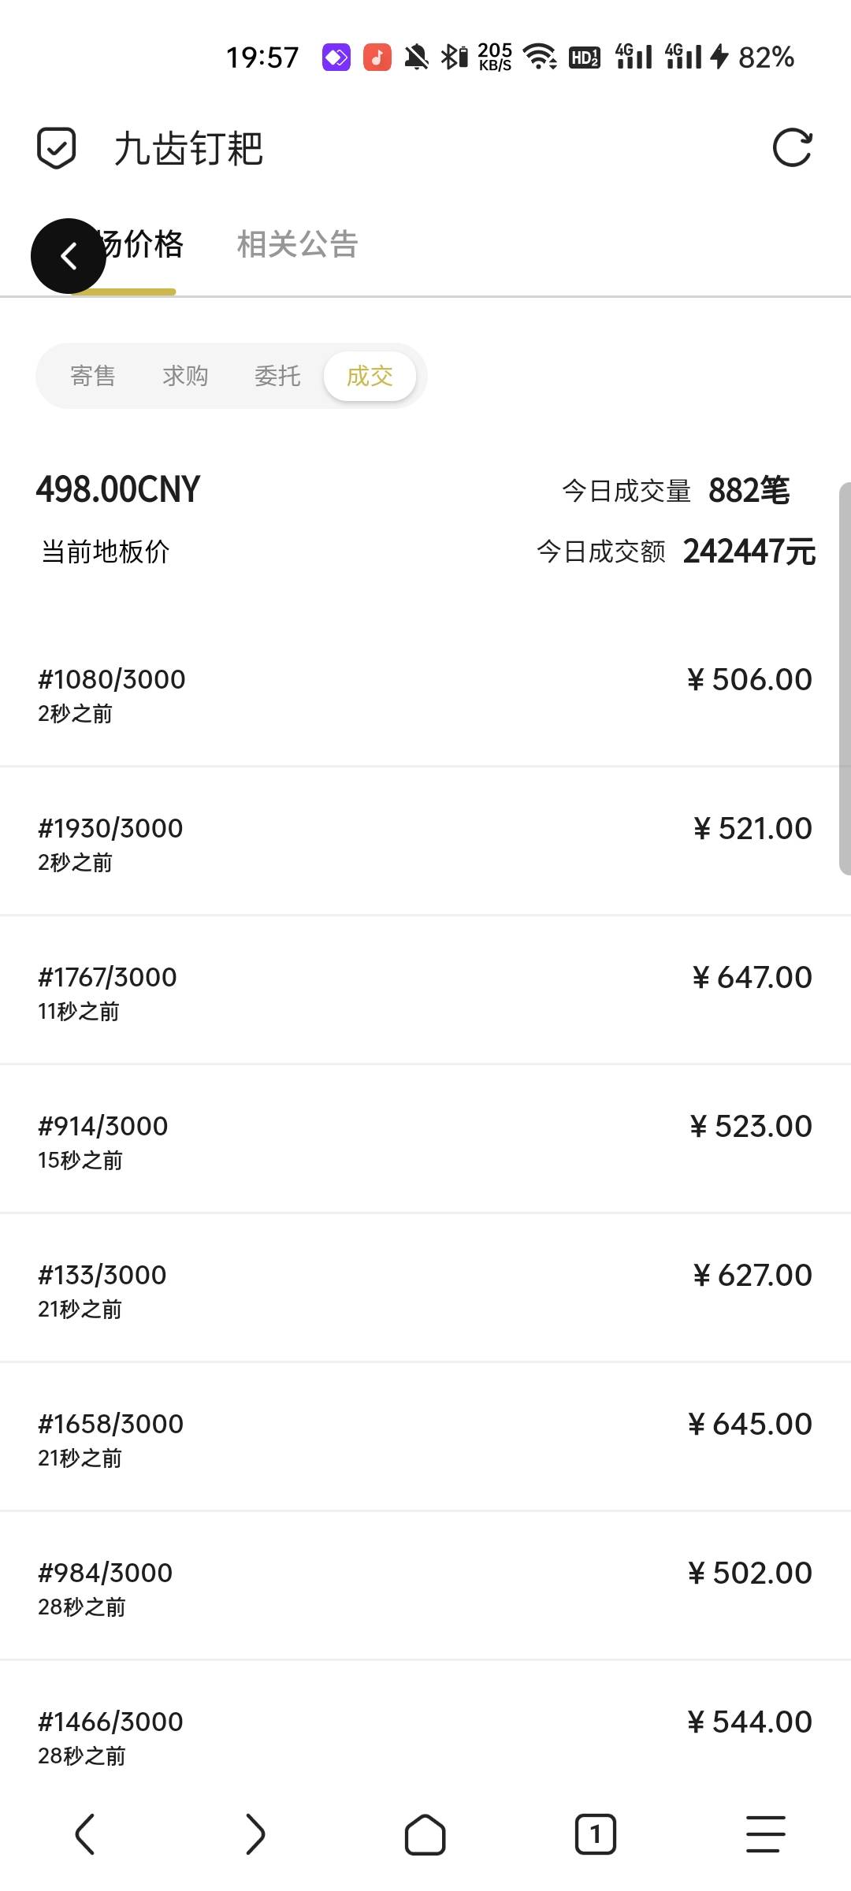
Task: Go back with browser back arrow
Action: (85, 1834)
